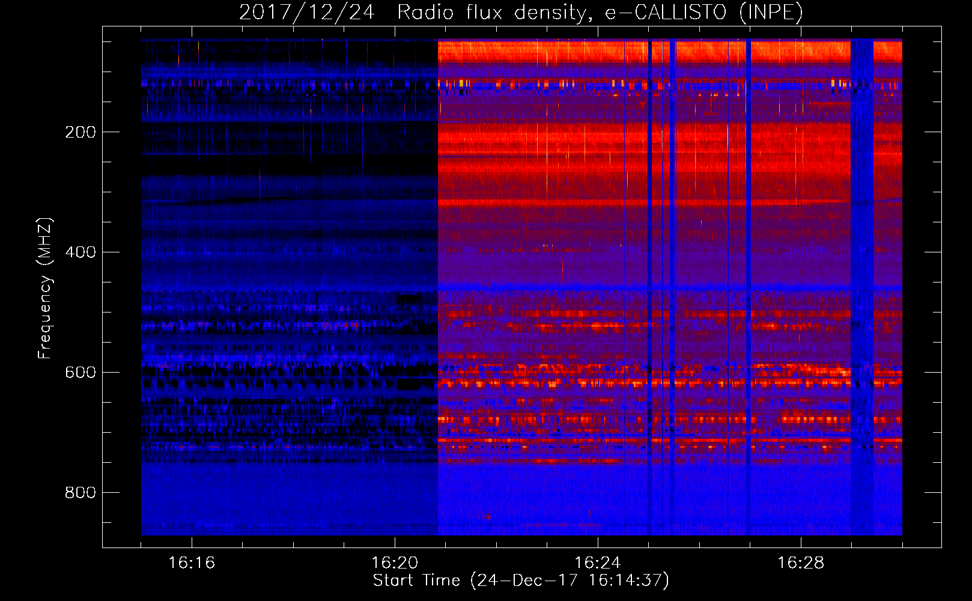Click the 16:28 time tick label
972x601 pixels.
coord(801,563)
